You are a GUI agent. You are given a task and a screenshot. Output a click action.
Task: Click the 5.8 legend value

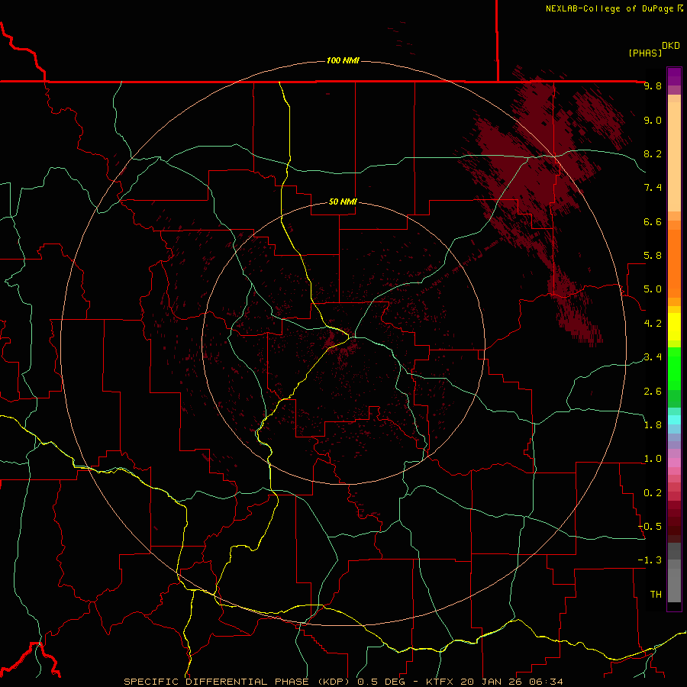coord(653,256)
